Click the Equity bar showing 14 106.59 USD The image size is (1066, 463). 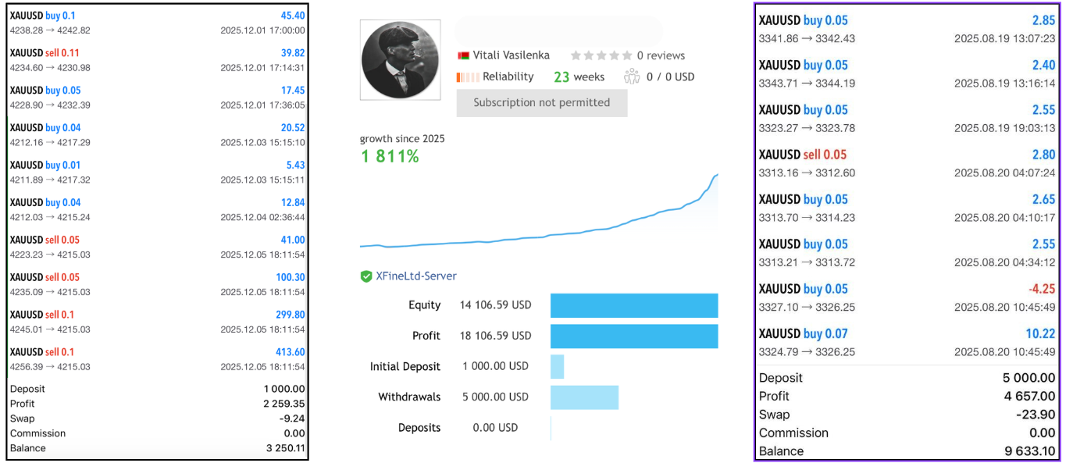[633, 305]
